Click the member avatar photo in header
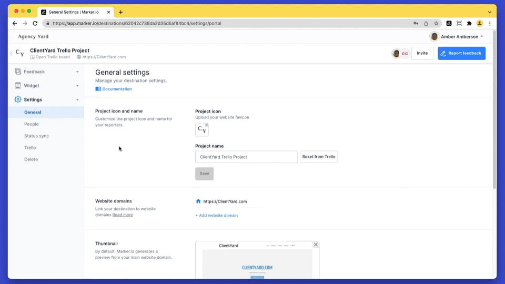Viewport: 505px width, 284px height. pyautogui.click(x=396, y=54)
